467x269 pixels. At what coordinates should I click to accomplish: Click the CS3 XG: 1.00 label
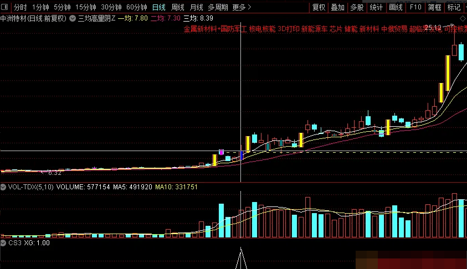coord(29,243)
